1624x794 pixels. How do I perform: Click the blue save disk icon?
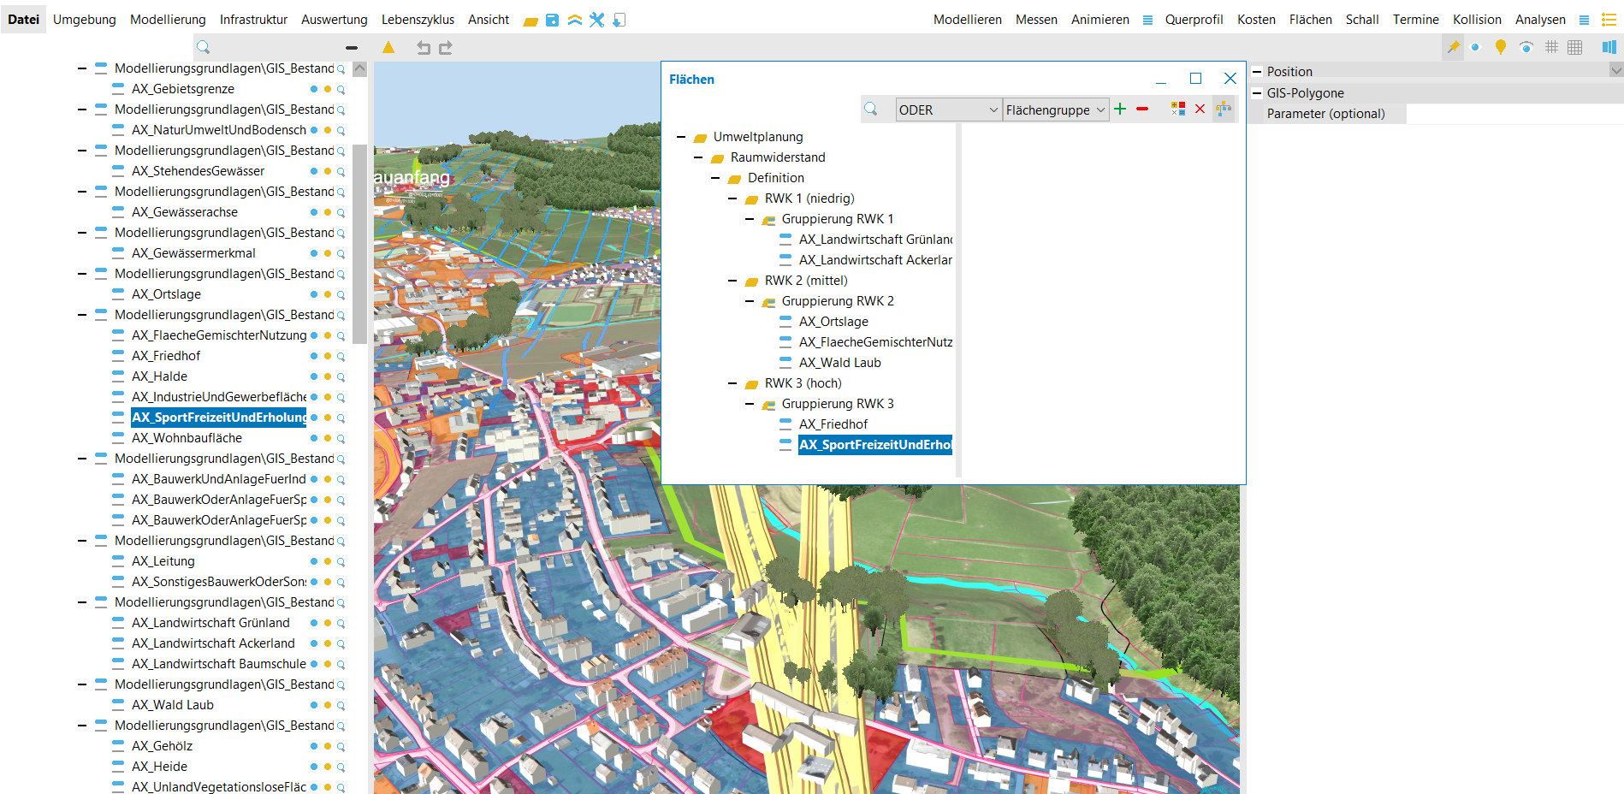[x=553, y=20]
